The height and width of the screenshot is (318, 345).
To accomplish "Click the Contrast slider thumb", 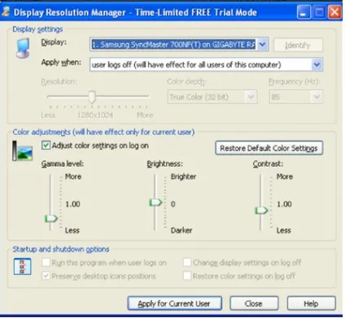I will click(261, 210).
